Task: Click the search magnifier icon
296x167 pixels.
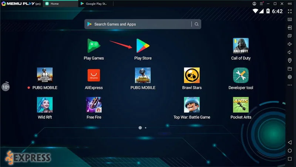Action: 196,24
